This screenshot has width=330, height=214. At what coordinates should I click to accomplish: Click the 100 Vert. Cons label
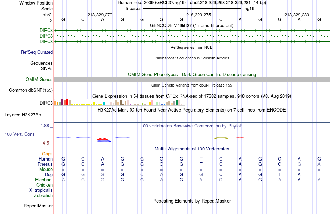(x=19, y=134)
